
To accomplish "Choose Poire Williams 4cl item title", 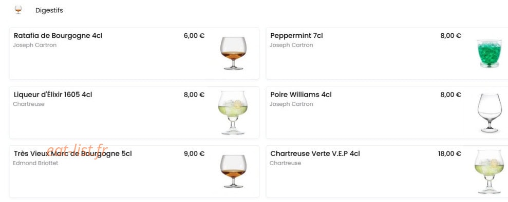I will coord(301,95).
